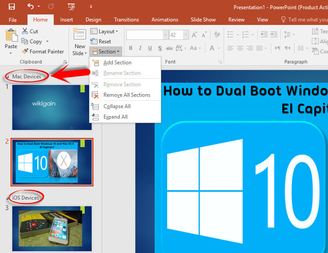Click the font name box
Viewport: 328px width, 253px height.
click(x=145, y=35)
